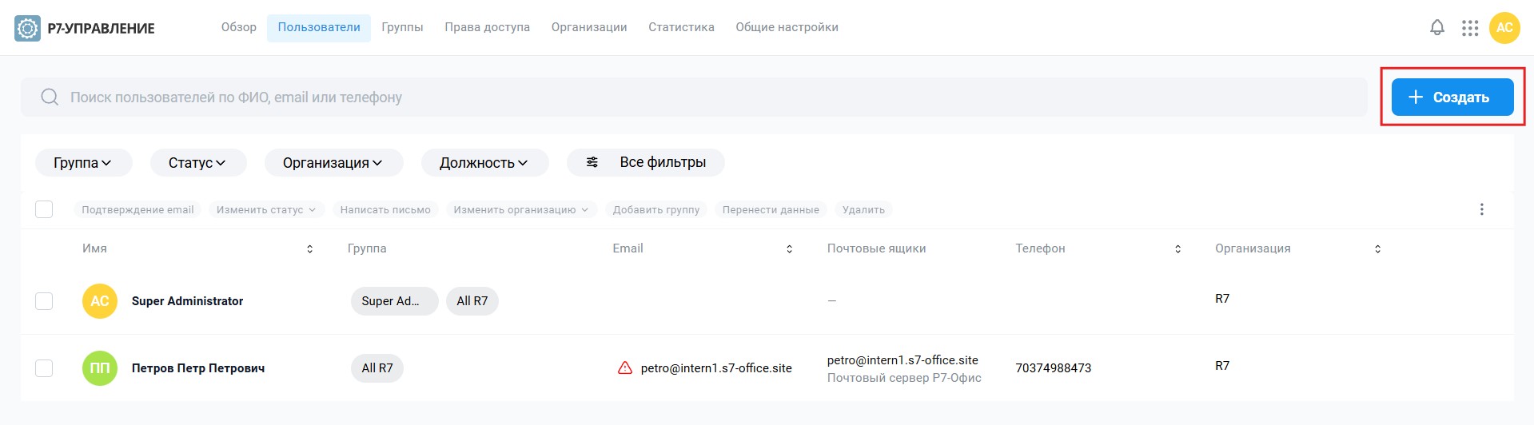Screen dimensions: 1534x425
Task: Switch to the Группы tab
Action: [402, 27]
